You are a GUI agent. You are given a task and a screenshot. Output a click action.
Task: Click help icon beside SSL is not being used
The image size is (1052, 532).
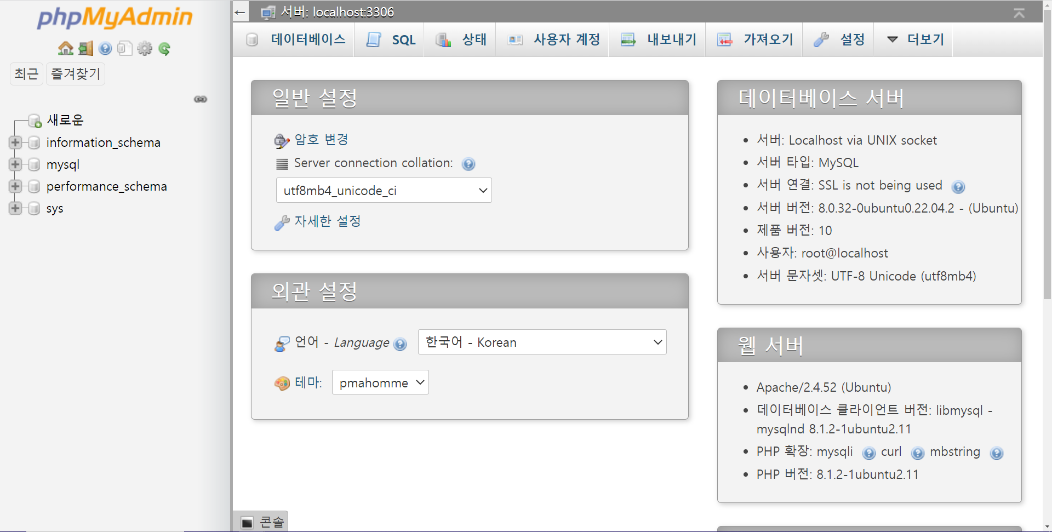point(958,187)
